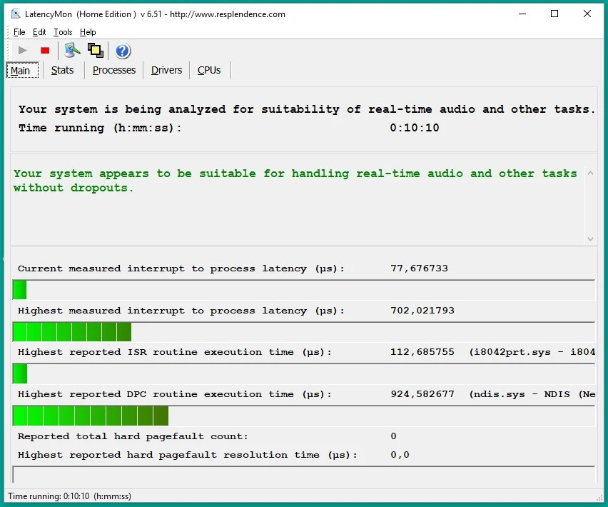Screen dimensions: 608x507
Task: Switch to the Drivers tab
Action: pos(166,70)
